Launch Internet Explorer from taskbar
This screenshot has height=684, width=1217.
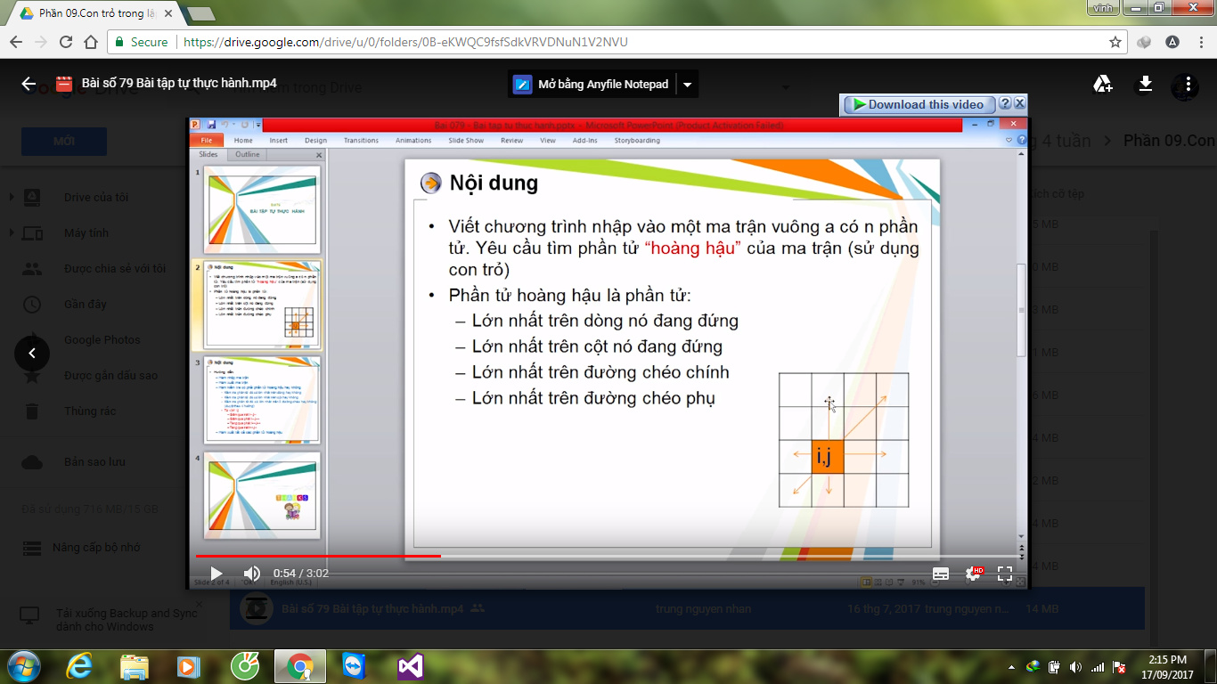click(79, 666)
